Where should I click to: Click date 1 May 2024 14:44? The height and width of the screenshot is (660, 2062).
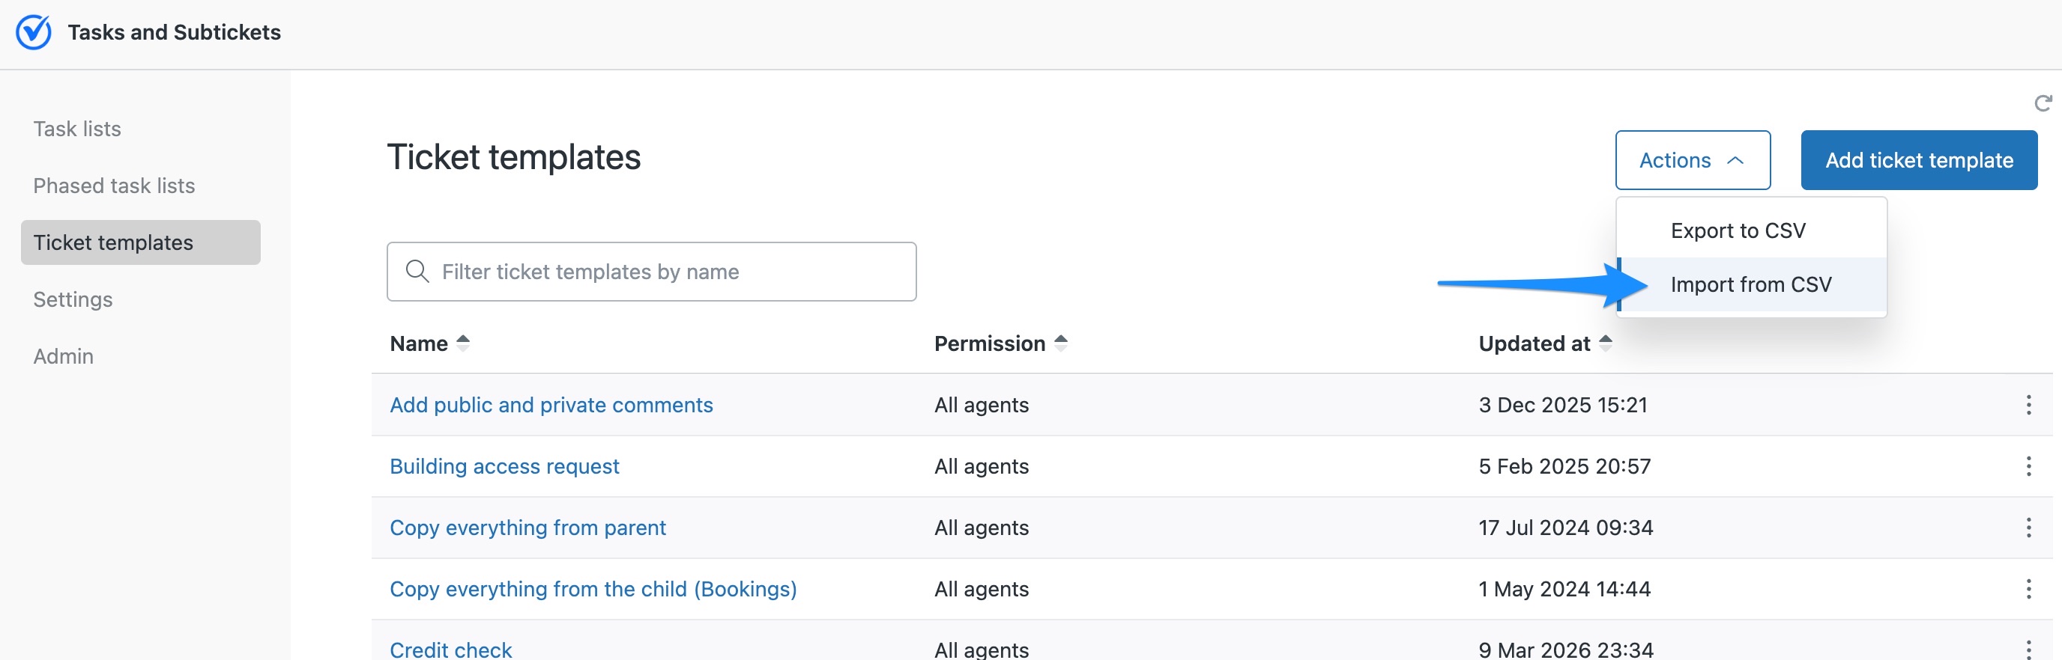point(1564,589)
